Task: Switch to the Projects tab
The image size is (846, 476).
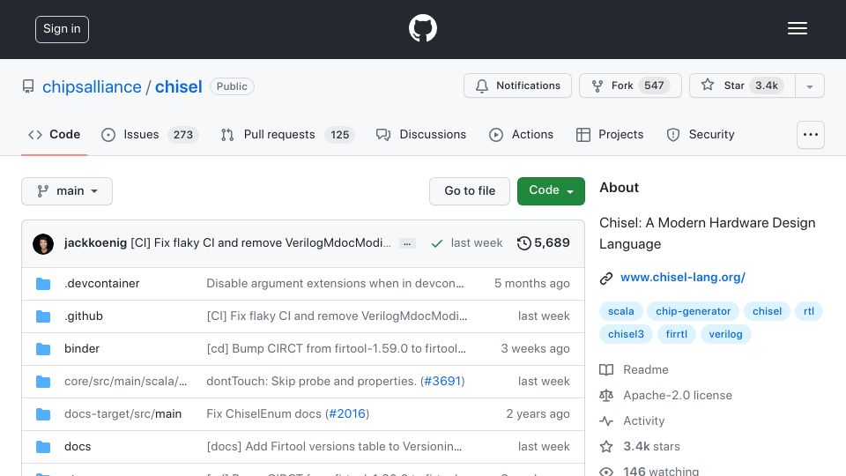Action: (610, 134)
